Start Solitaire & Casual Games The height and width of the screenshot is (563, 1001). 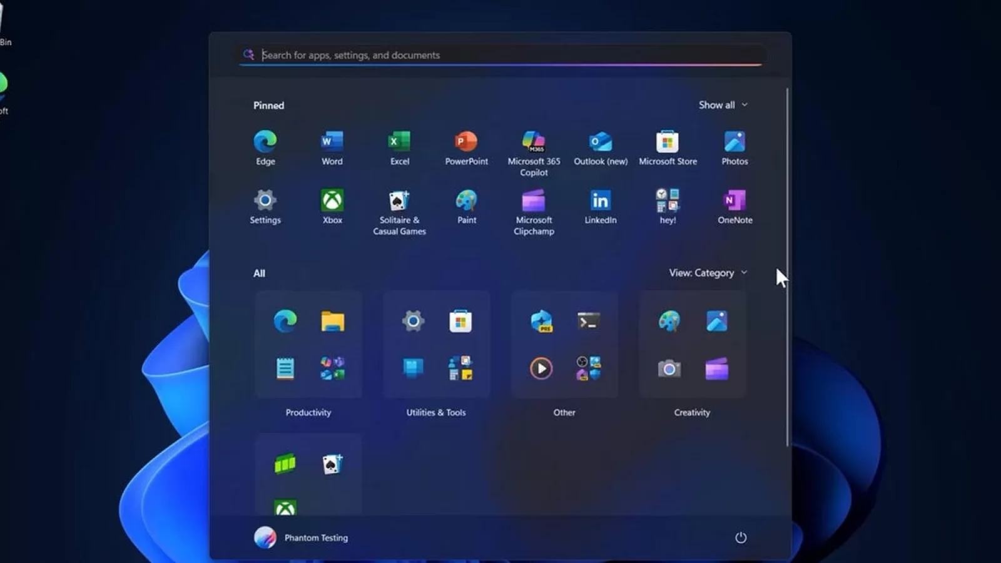(x=399, y=201)
